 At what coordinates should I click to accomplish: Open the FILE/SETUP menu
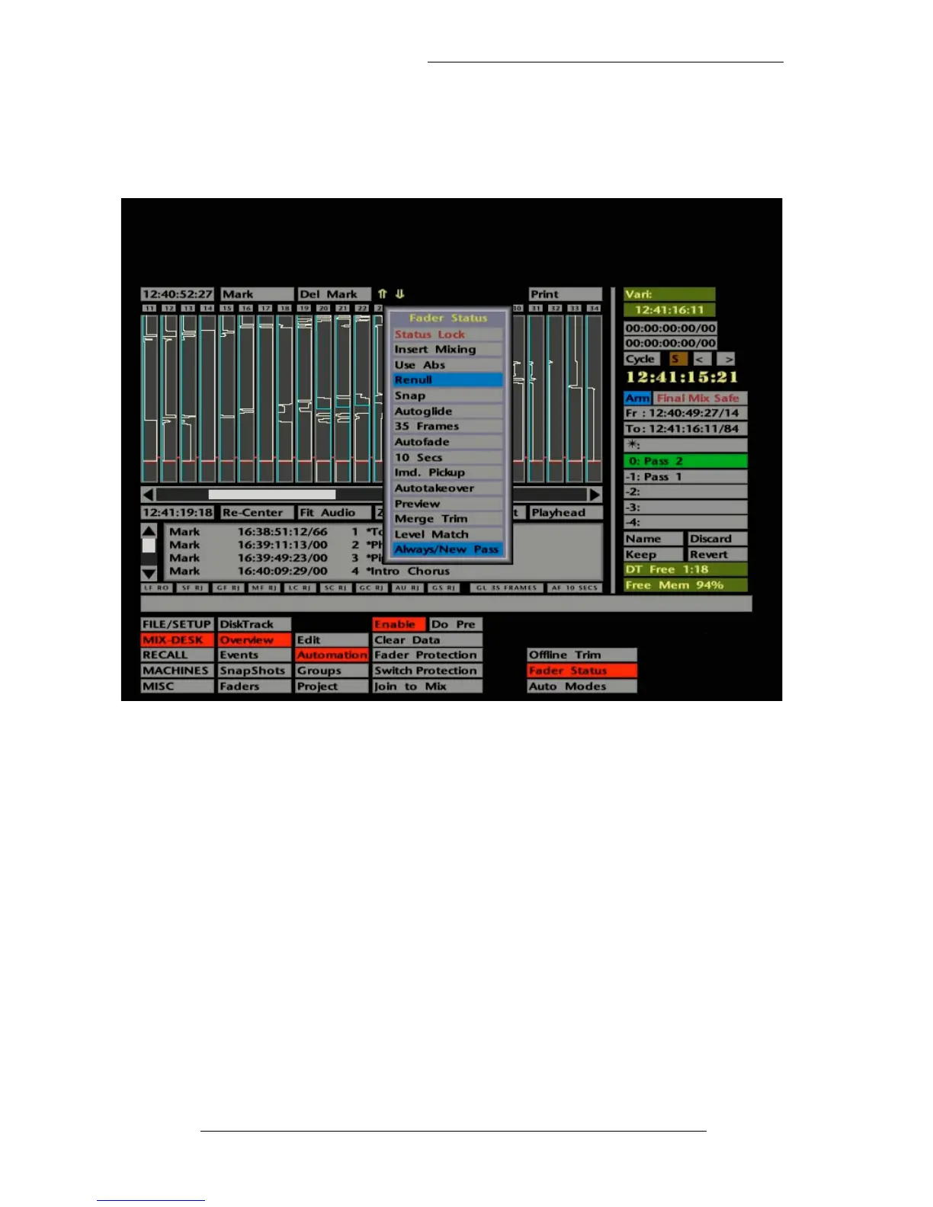177,624
